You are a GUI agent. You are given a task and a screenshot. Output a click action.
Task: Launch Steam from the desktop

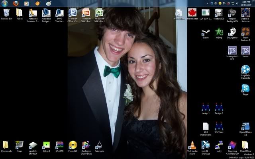[206, 32]
